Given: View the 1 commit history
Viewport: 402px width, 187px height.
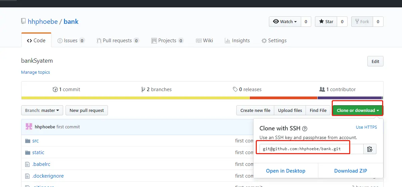Looking at the screenshot, I should point(67,89).
